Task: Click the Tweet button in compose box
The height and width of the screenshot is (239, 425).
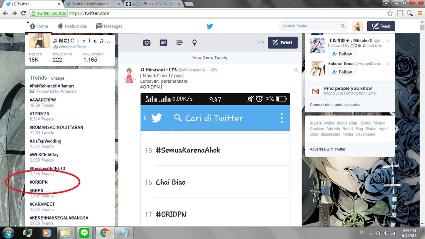Action: (283, 42)
